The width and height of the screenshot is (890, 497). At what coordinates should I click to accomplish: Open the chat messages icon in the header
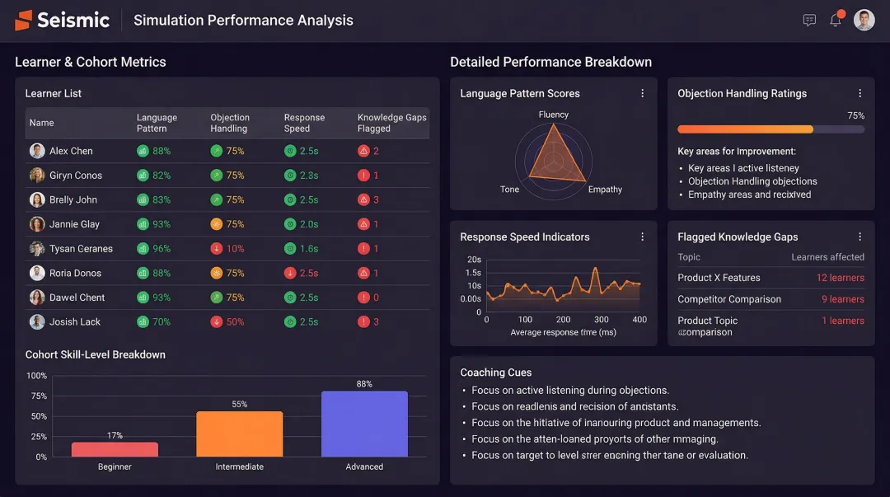[x=809, y=20]
